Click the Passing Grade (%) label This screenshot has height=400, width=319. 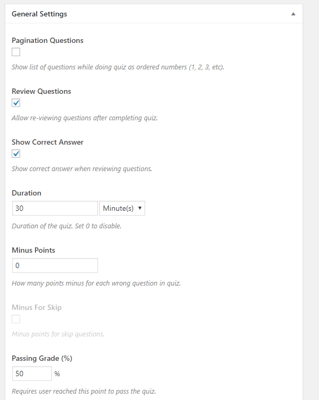42,358
